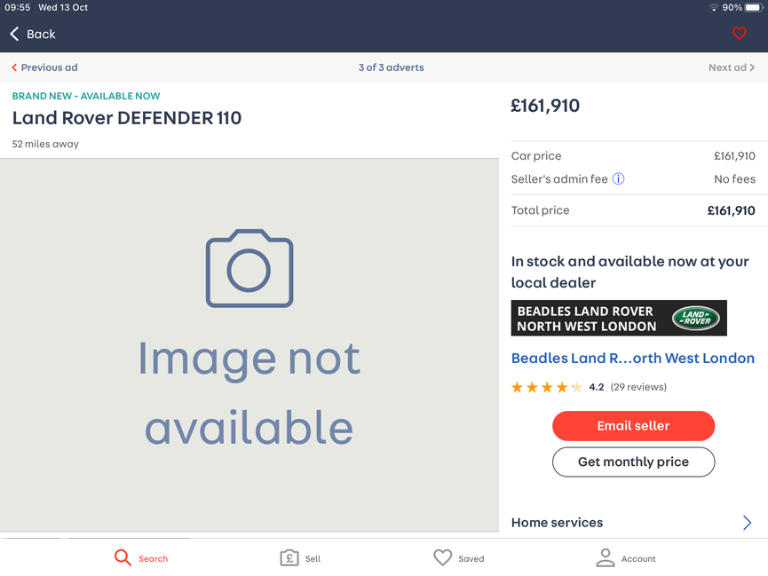The height and width of the screenshot is (576, 768).
Task: Open Beadles Land Rover dealer link
Action: (x=633, y=358)
